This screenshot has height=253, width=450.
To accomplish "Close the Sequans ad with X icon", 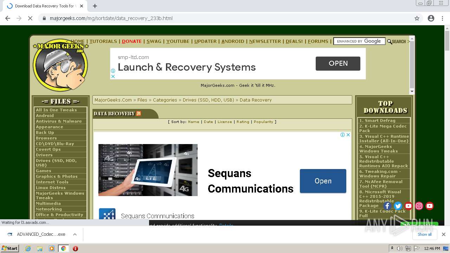I will coord(348,135).
